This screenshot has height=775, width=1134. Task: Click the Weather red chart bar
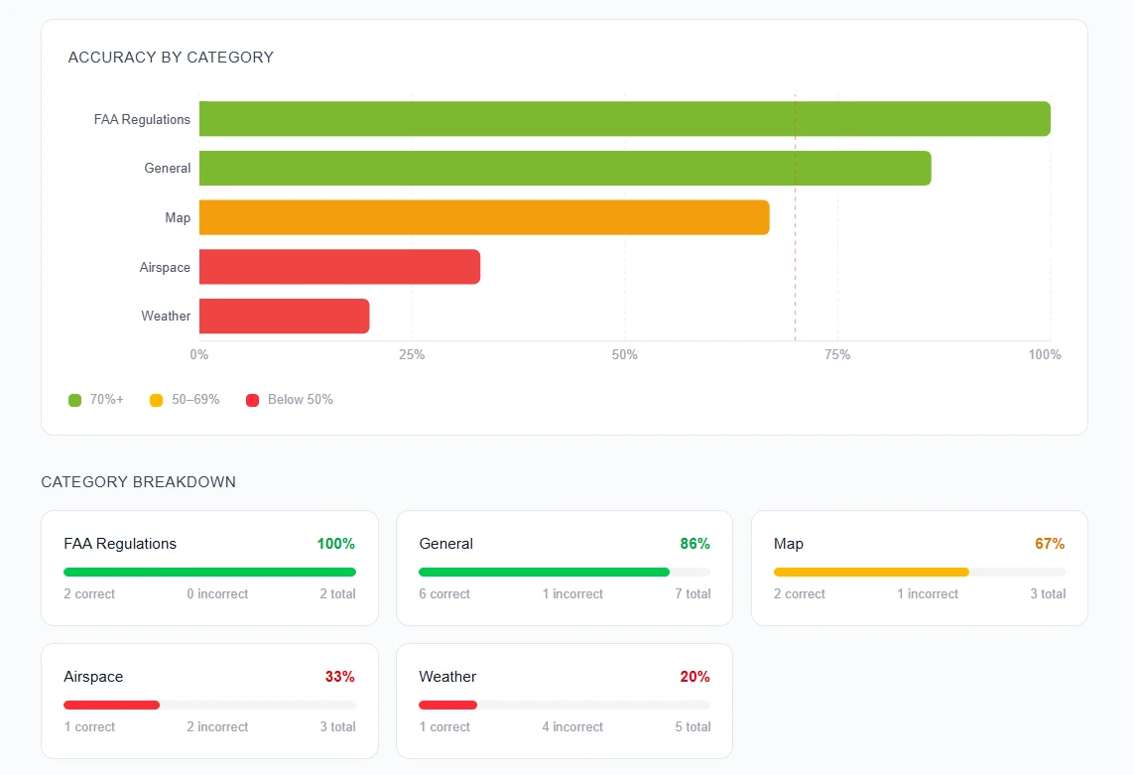pos(284,316)
